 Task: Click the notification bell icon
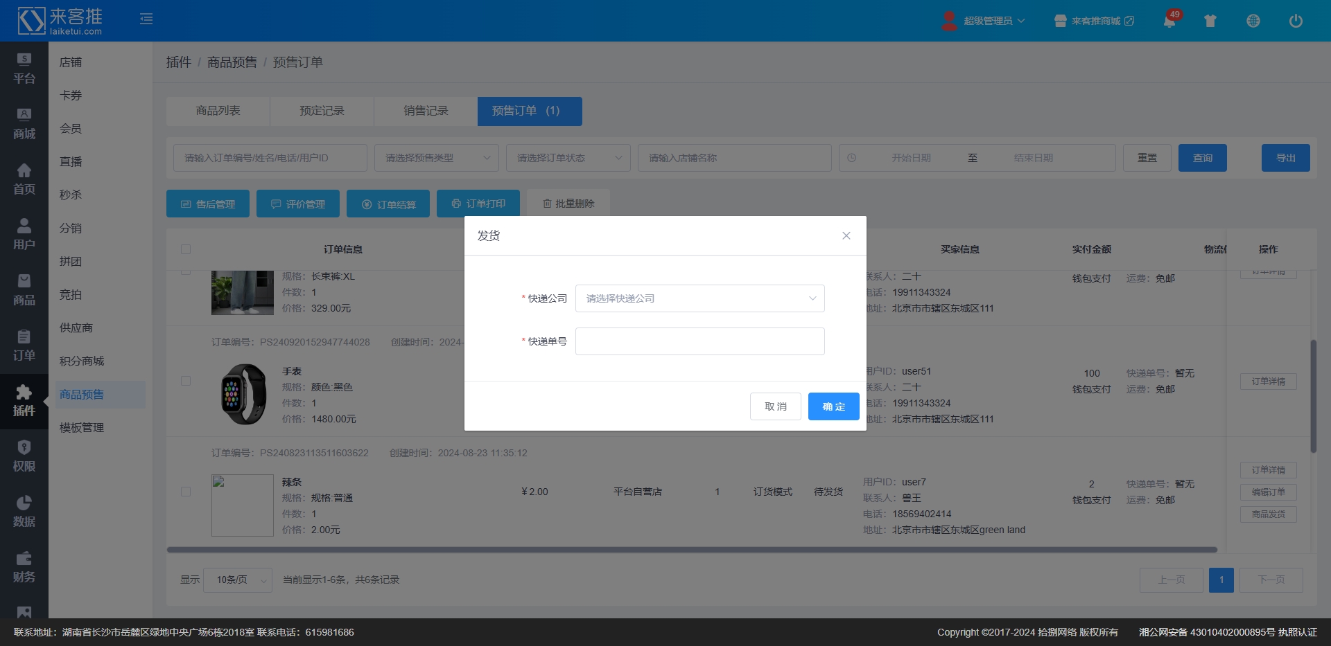[1169, 21]
